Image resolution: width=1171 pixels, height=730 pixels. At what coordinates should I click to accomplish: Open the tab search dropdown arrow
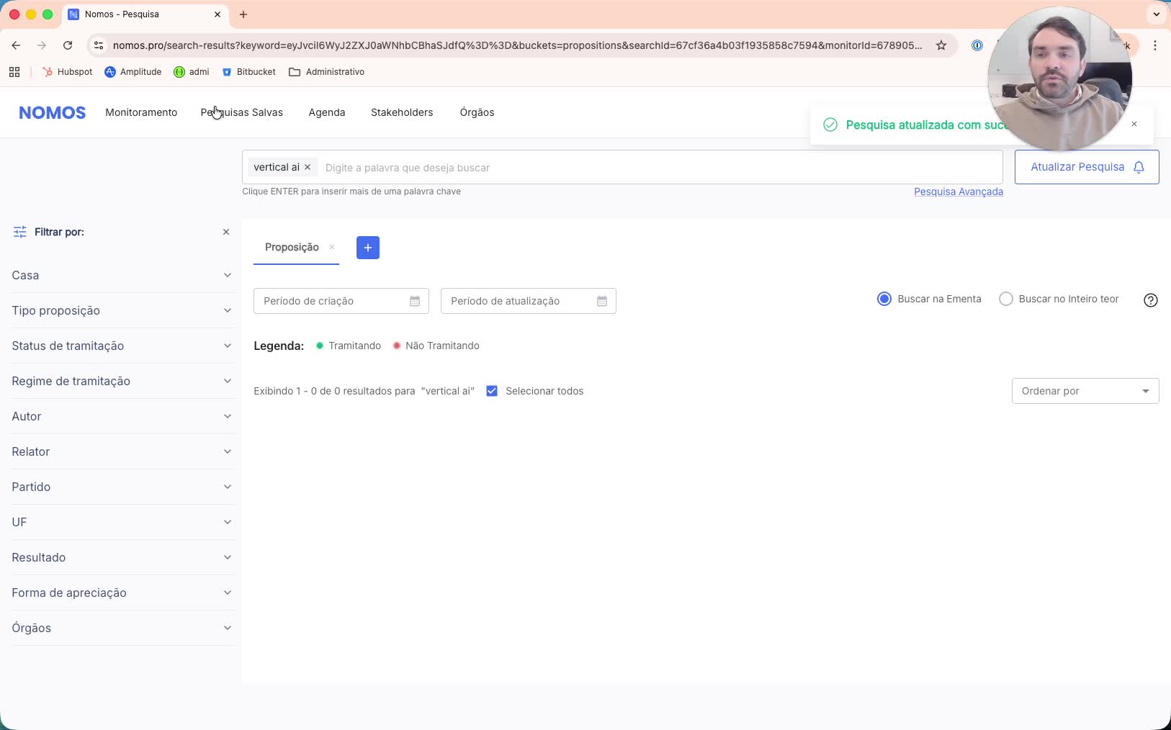click(1157, 14)
